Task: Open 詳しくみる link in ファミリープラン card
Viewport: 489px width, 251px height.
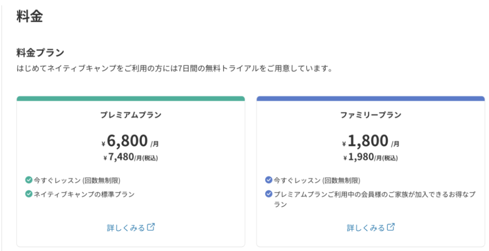Action: click(365, 228)
